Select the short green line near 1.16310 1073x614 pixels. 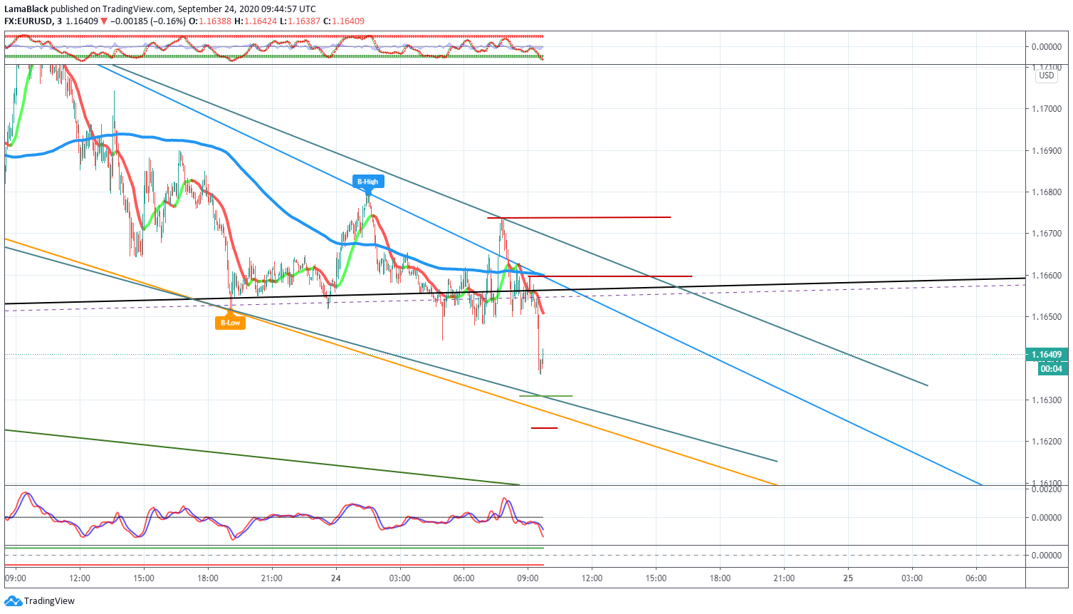tap(546, 396)
